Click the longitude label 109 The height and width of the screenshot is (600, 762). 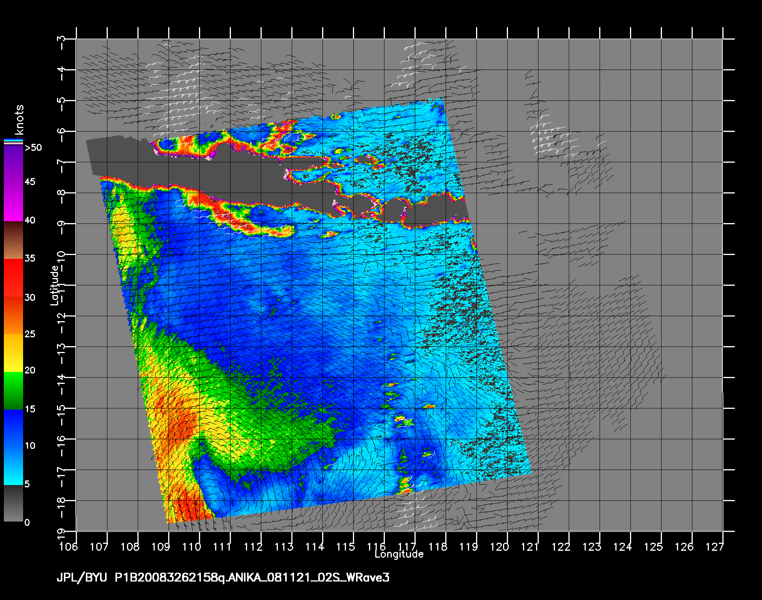(x=161, y=547)
